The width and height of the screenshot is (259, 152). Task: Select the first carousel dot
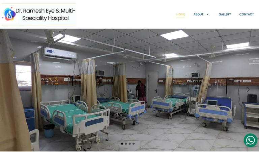(x=122, y=144)
